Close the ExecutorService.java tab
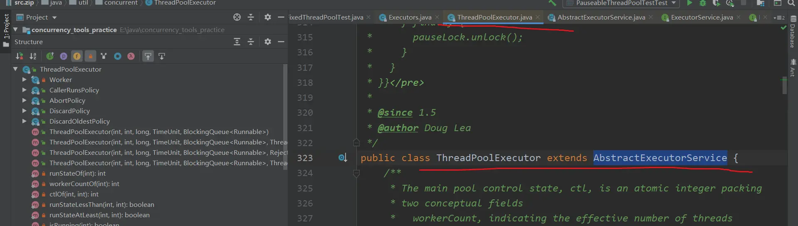 pos(739,17)
